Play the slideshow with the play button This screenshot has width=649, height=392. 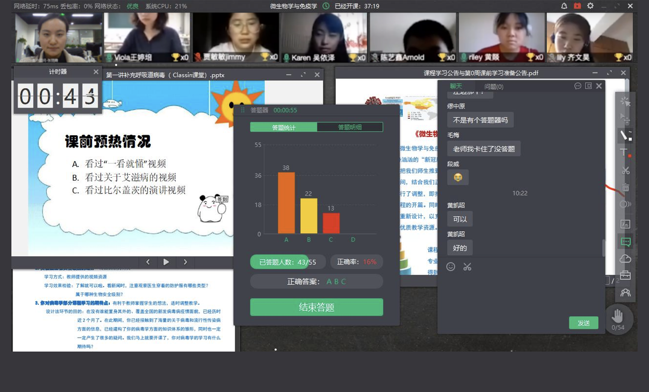(x=166, y=262)
